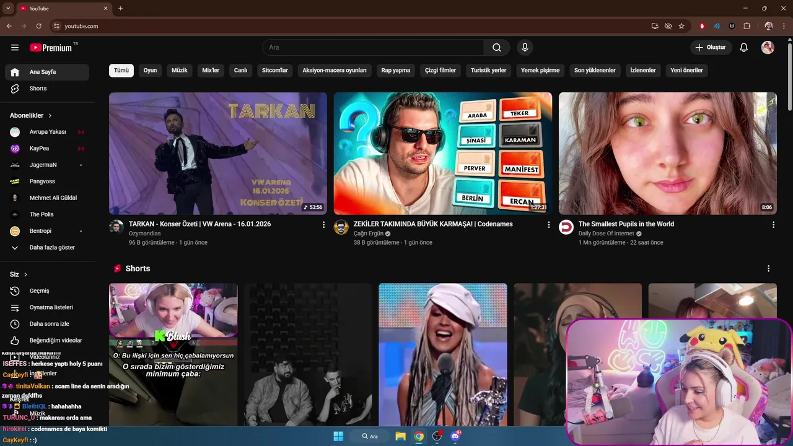
Task: Go back in Chrome navigation
Action: [x=9, y=26]
